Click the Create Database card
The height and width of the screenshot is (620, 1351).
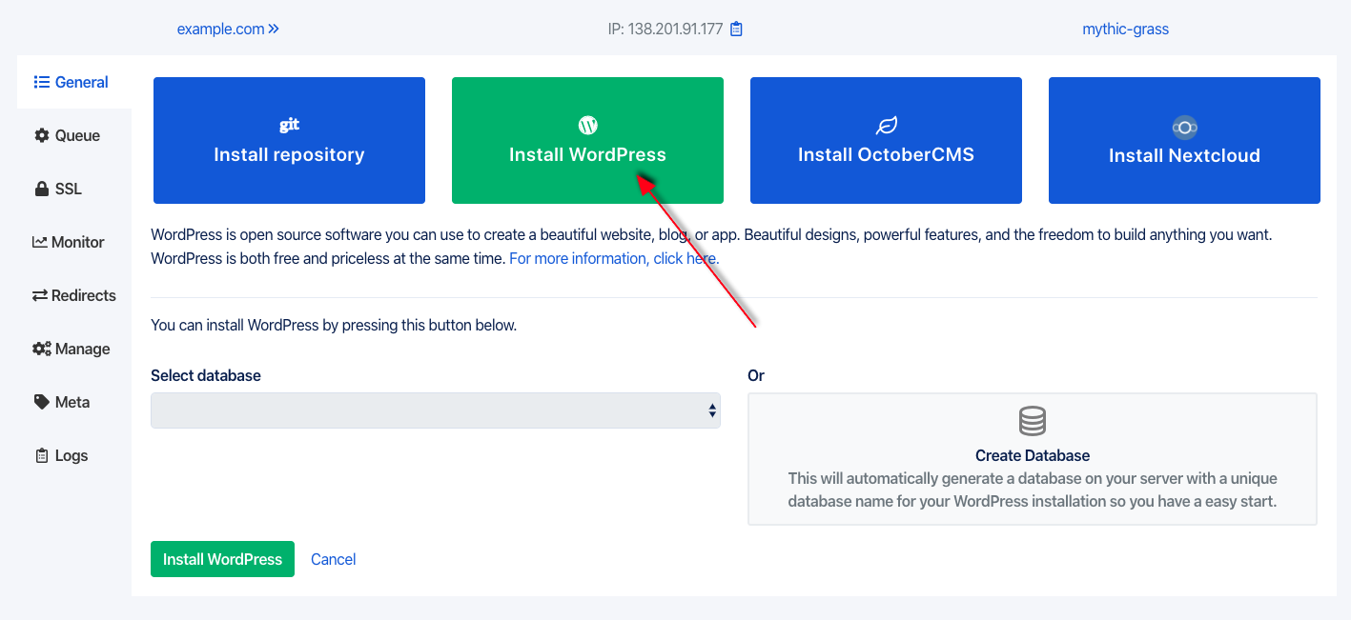click(1033, 459)
